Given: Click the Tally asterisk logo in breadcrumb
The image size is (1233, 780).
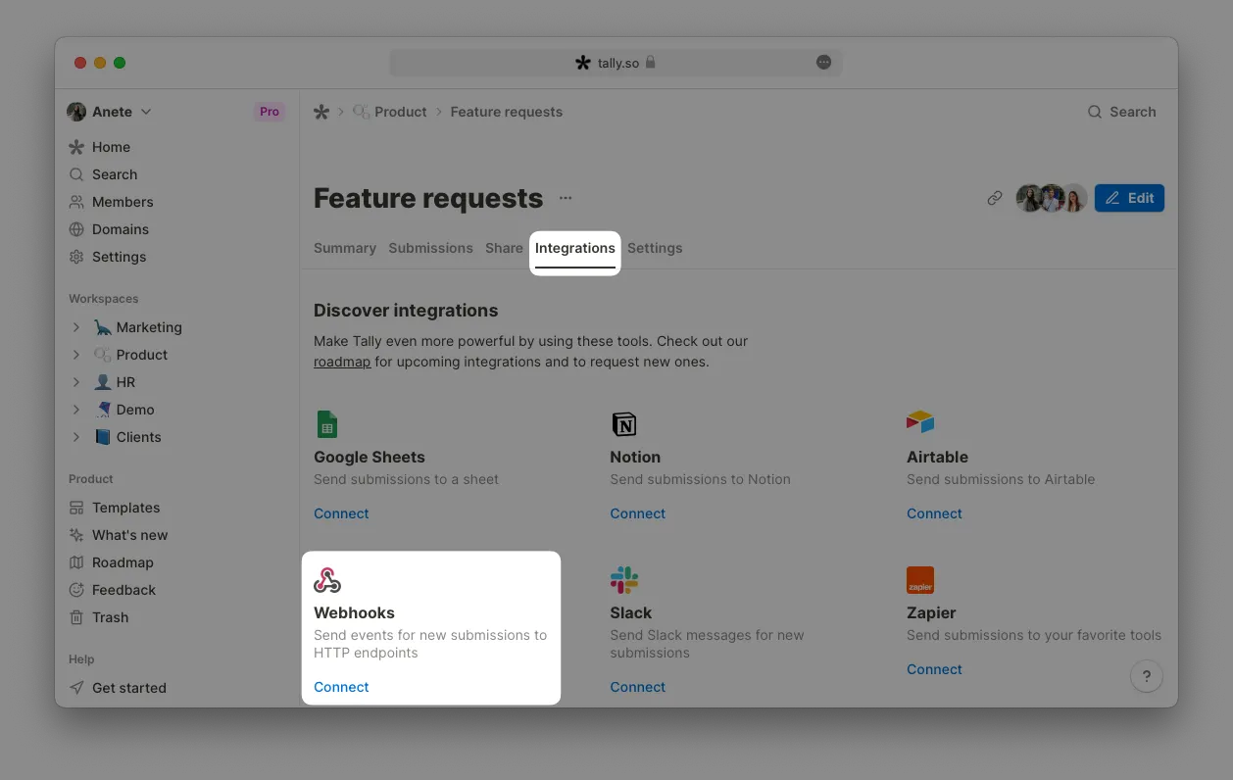Looking at the screenshot, I should 321,112.
